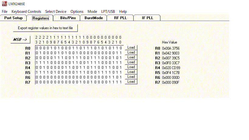
Task: Click the R0 binary bit field
Action: click(79, 48)
